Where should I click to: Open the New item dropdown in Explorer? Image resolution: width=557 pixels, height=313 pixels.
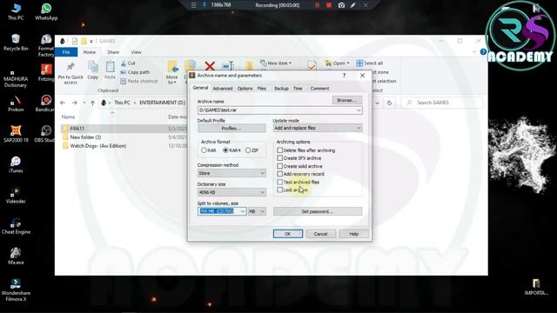276,63
